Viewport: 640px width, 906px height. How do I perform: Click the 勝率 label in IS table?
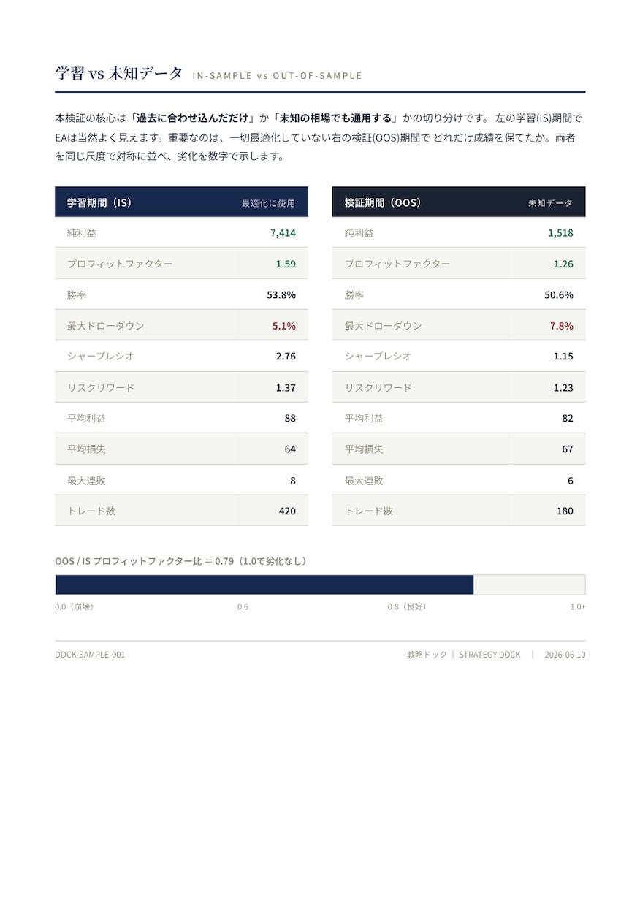pyautogui.click(x=77, y=295)
